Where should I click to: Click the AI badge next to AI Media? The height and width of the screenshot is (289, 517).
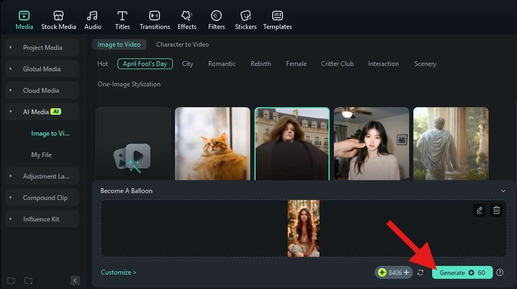pyautogui.click(x=56, y=112)
